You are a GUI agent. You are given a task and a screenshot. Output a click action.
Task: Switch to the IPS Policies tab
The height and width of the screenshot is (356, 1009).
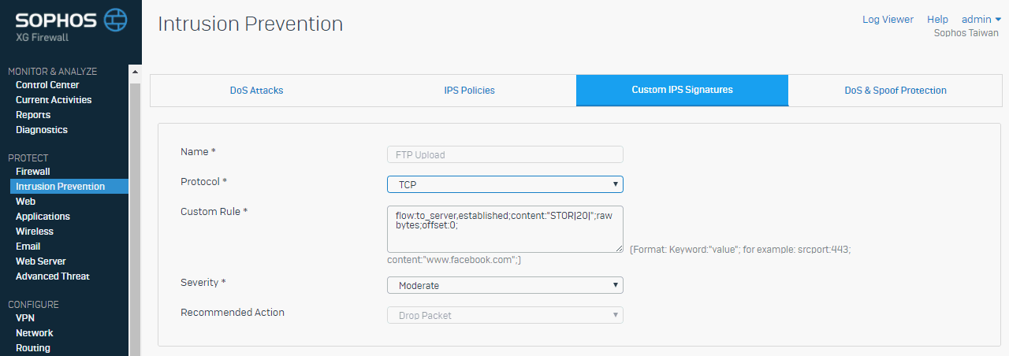469,91
